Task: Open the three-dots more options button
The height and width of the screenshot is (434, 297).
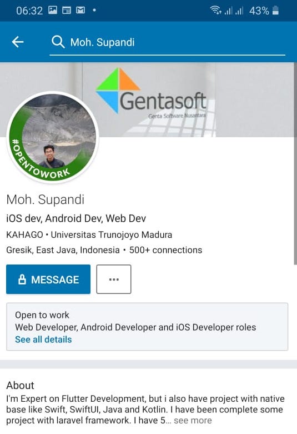Action: (114, 280)
